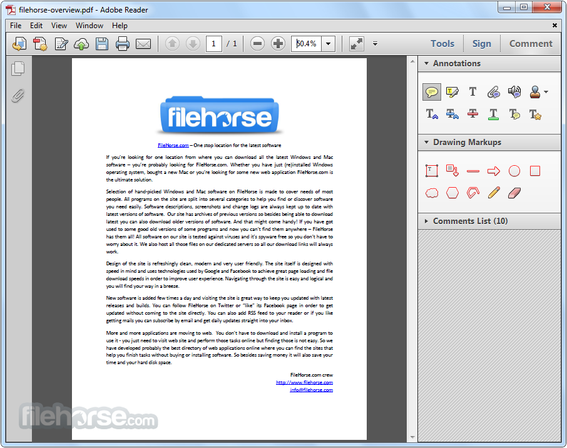Open the View menu

pyautogui.click(x=59, y=26)
